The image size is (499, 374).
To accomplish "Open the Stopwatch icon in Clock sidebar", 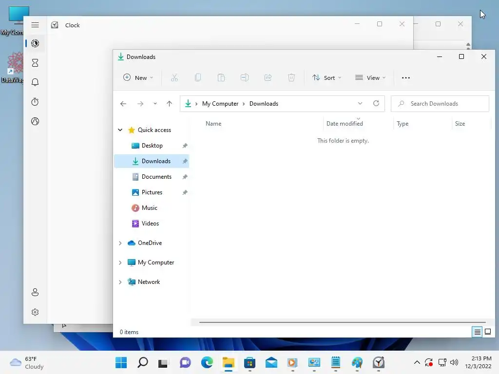I will coord(35,102).
